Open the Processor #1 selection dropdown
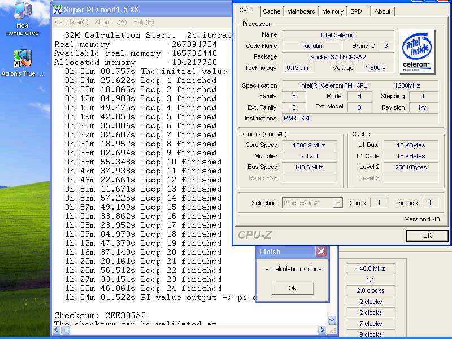Image resolution: width=452 pixels, height=339 pixels. pos(312,203)
